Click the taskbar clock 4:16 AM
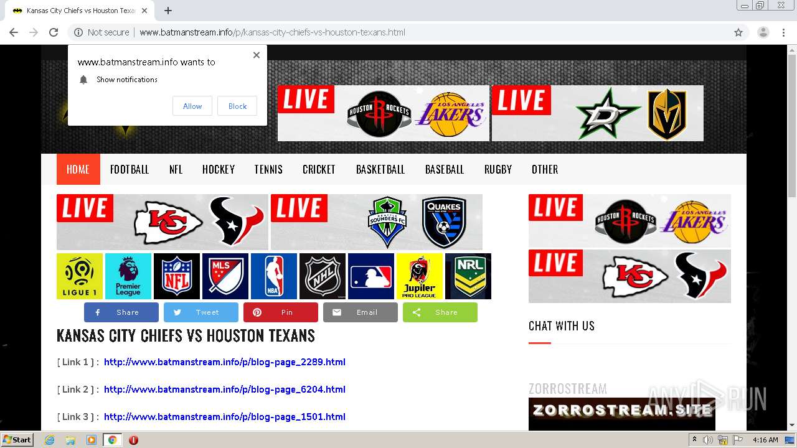This screenshot has height=448, width=797. [765, 440]
